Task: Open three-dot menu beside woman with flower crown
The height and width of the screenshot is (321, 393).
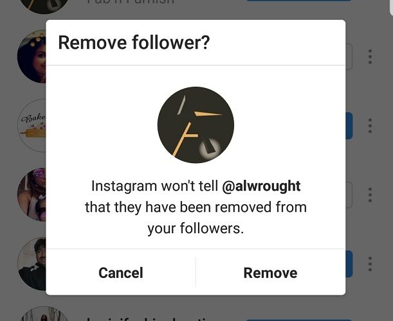Action: [370, 56]
